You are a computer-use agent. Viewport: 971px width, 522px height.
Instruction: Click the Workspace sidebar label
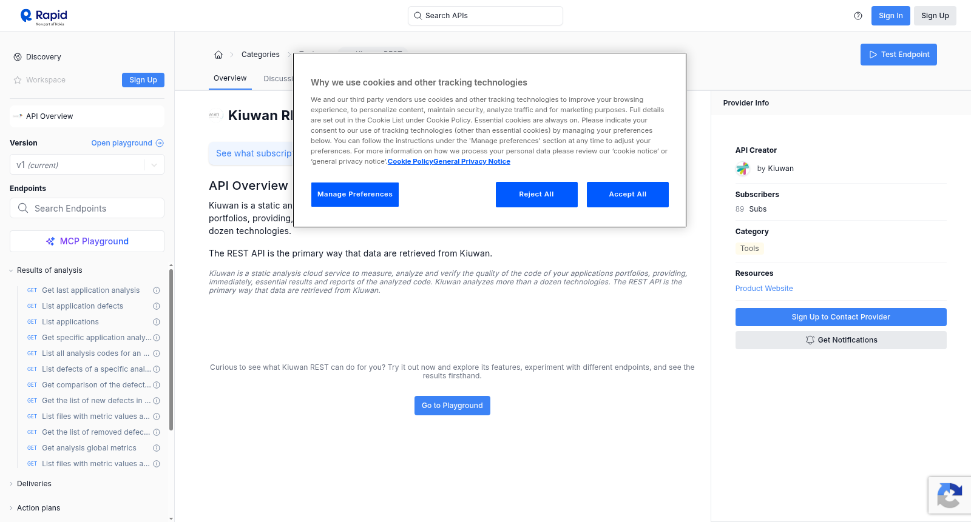(46, 80)
